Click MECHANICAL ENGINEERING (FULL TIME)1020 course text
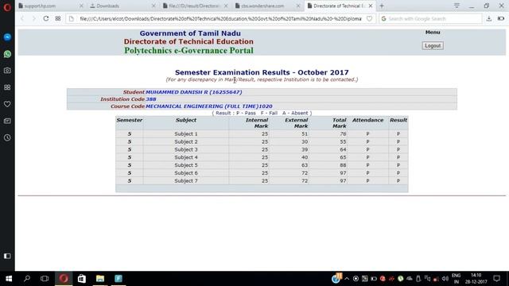The image size is (509, 286). tap(208, 106)
